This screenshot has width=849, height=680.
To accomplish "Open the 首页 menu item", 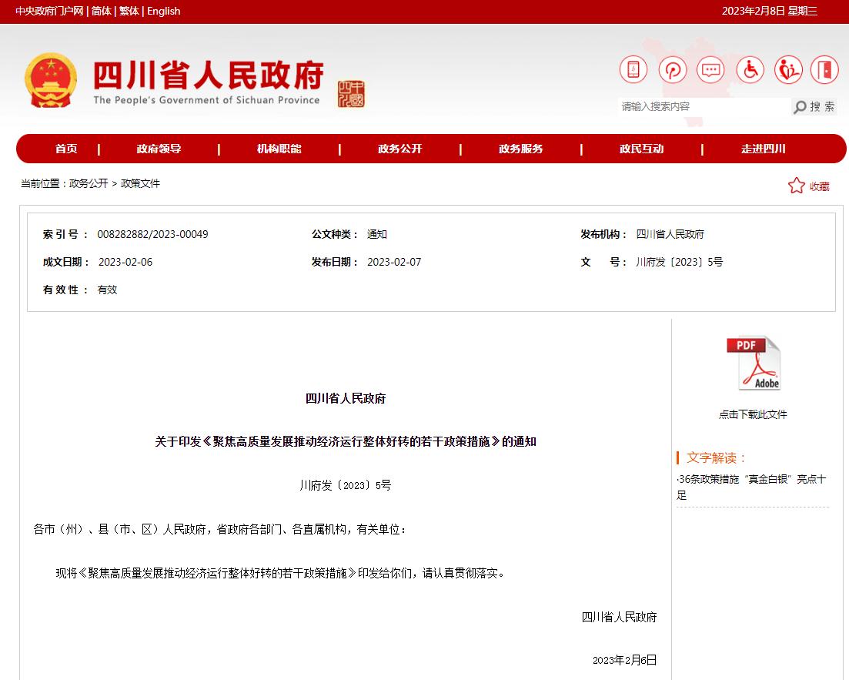I will [x=66, y=149].
